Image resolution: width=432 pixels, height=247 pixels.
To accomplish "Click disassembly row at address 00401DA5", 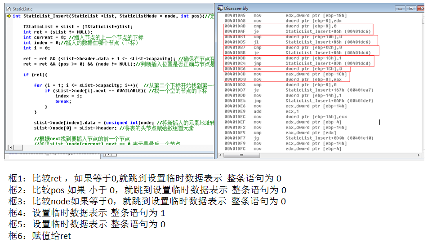I will [285, 15].
